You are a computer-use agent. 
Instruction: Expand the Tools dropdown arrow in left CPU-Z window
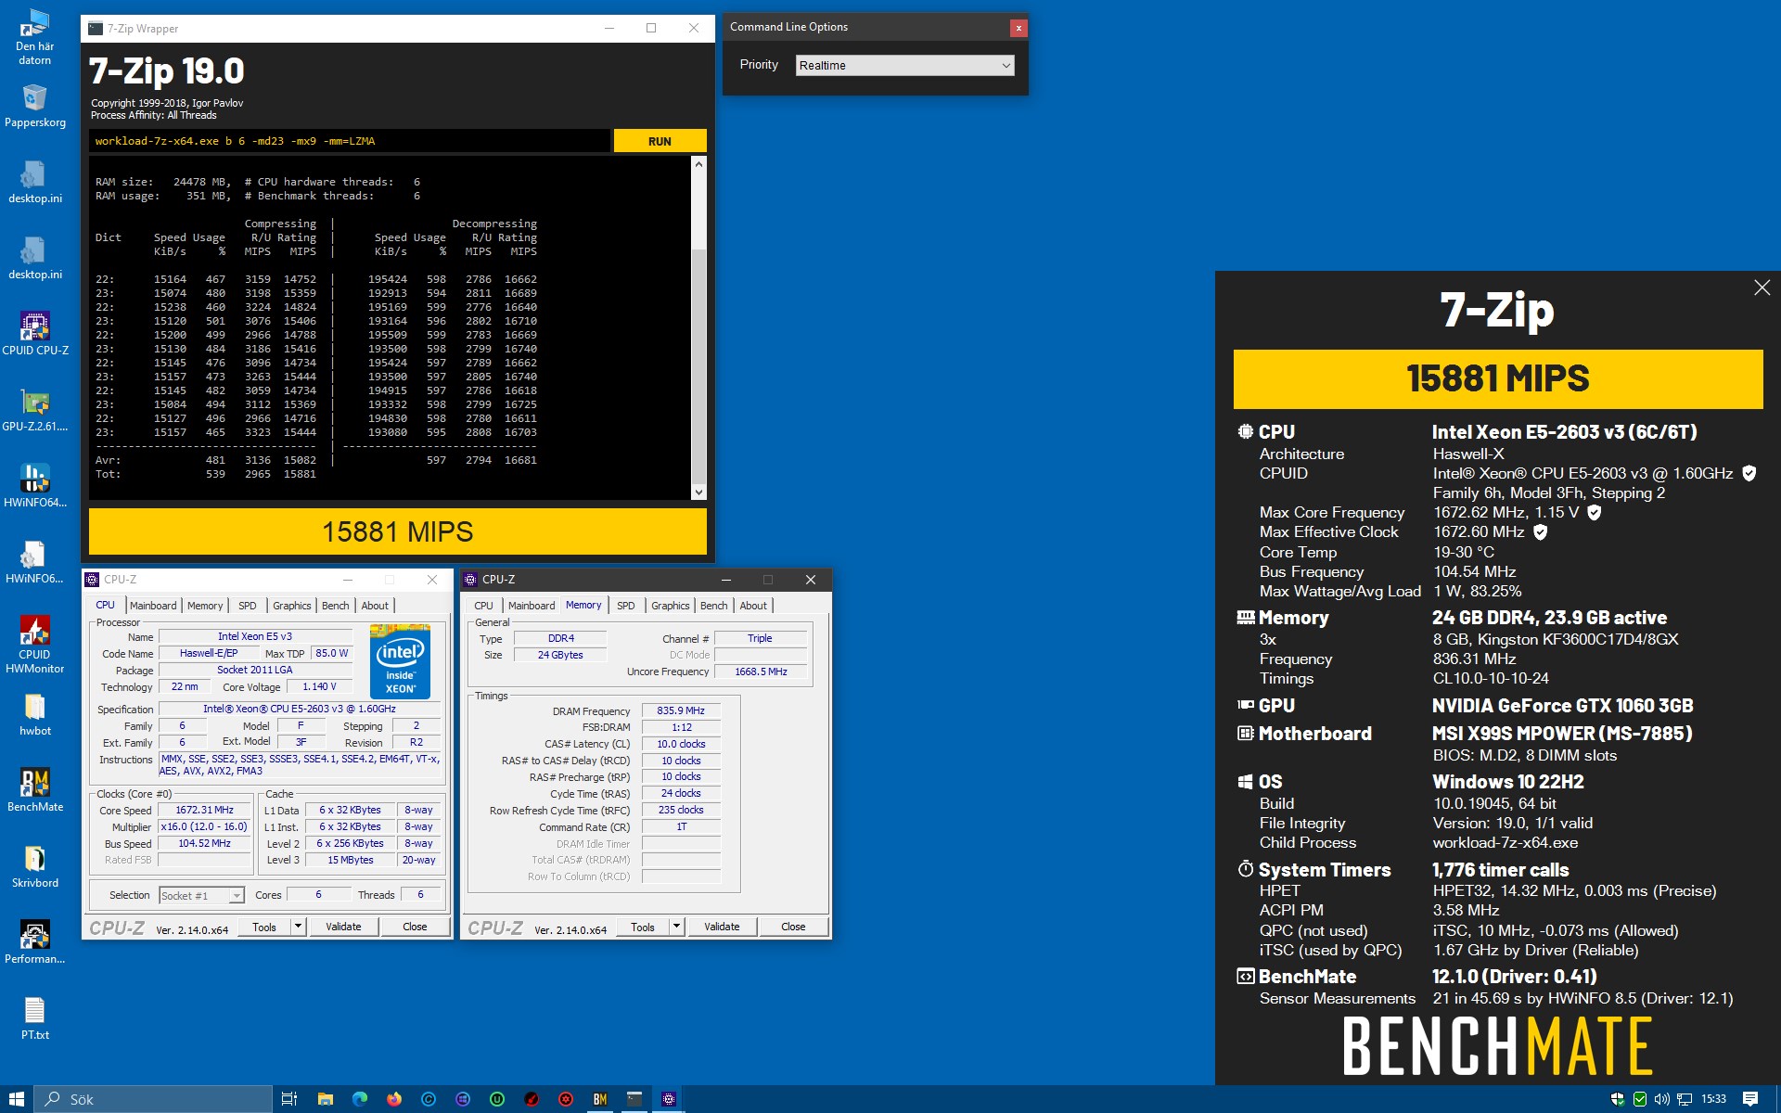click(x=298, y=927)
